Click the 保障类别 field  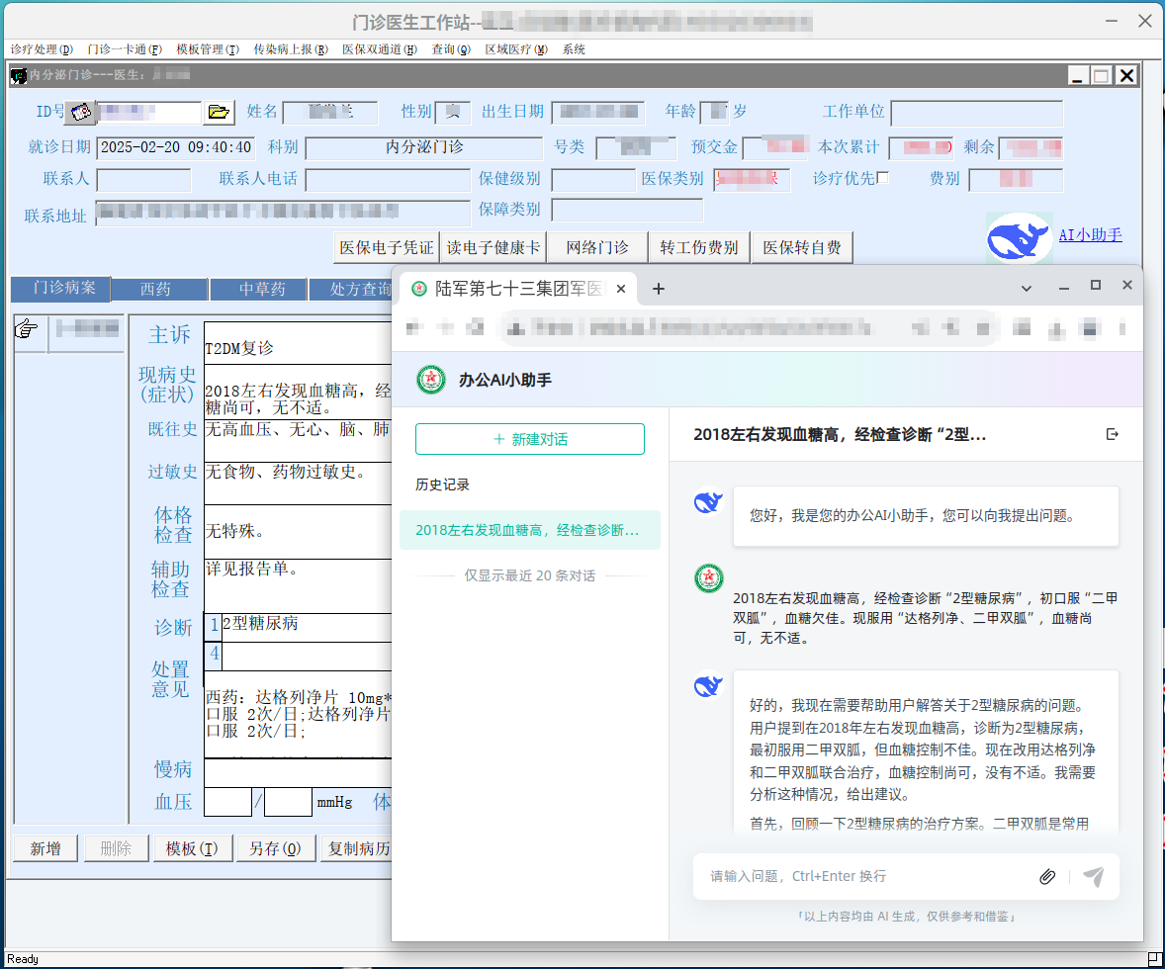click(x=627, y=211)
